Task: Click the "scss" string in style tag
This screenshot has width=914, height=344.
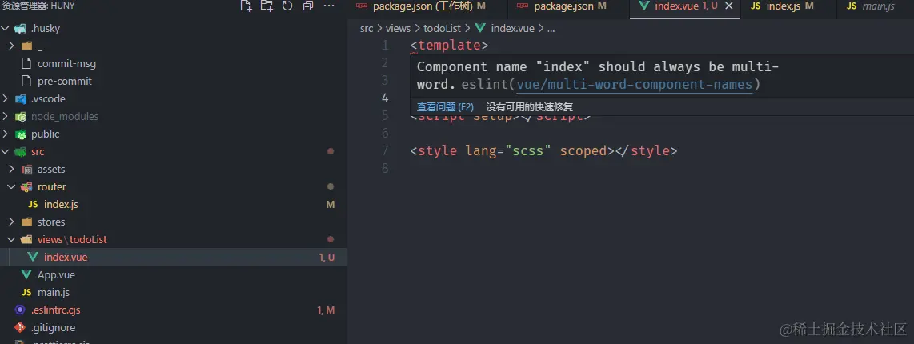Action: coord(528,151)
